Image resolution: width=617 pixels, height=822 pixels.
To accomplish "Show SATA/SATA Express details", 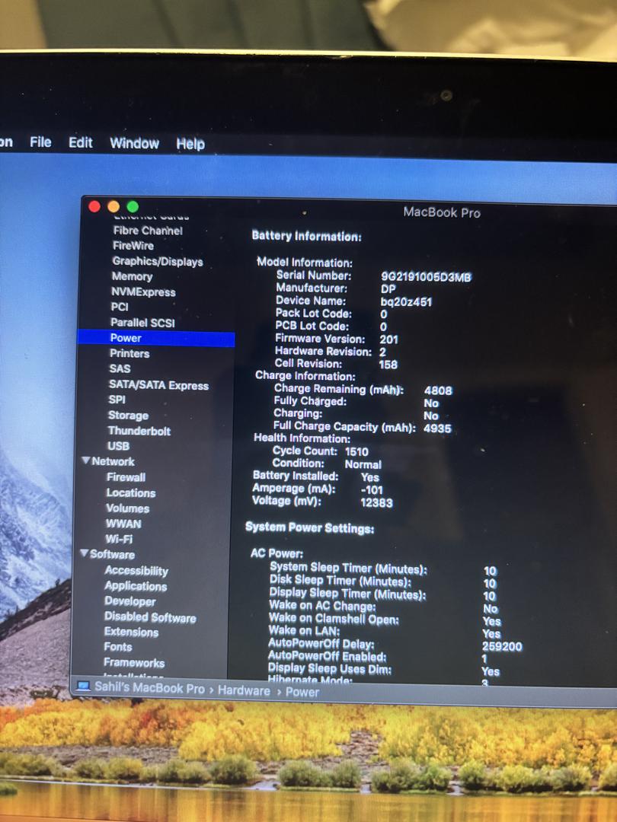I will (x=158, y=385).
